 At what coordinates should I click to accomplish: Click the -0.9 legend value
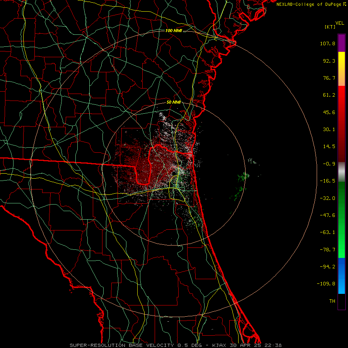coord(329,164)
